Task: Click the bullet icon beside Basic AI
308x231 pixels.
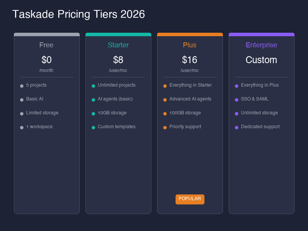Action: click(22, 99)
